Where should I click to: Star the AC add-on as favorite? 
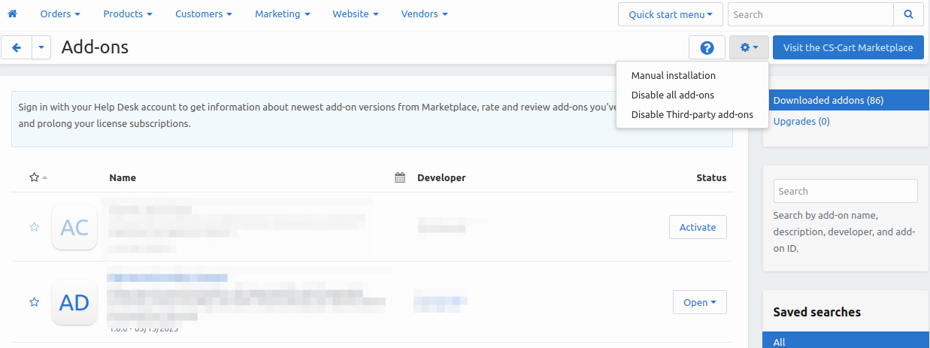tap(34, 226)
